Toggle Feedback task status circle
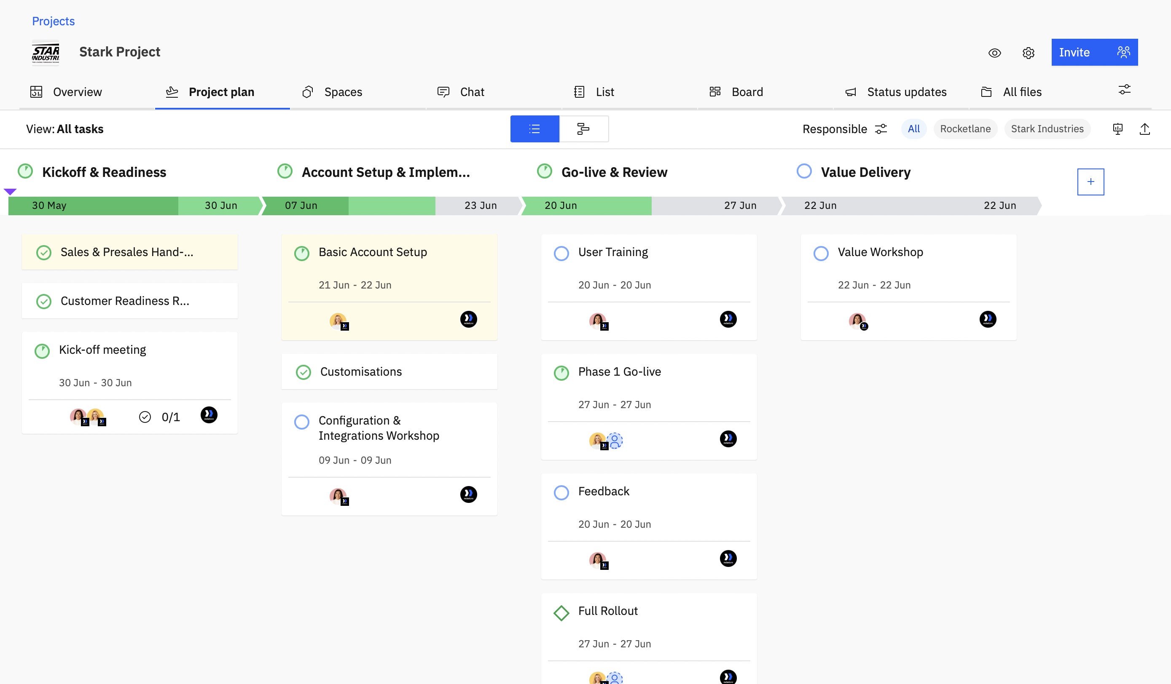 [561, 492]
